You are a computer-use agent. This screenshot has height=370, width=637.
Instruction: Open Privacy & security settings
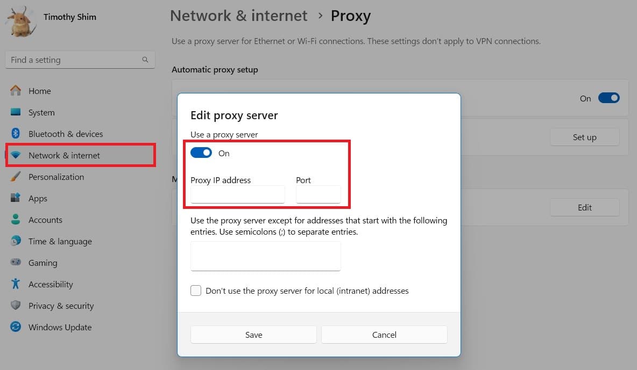tap(61, 306)
